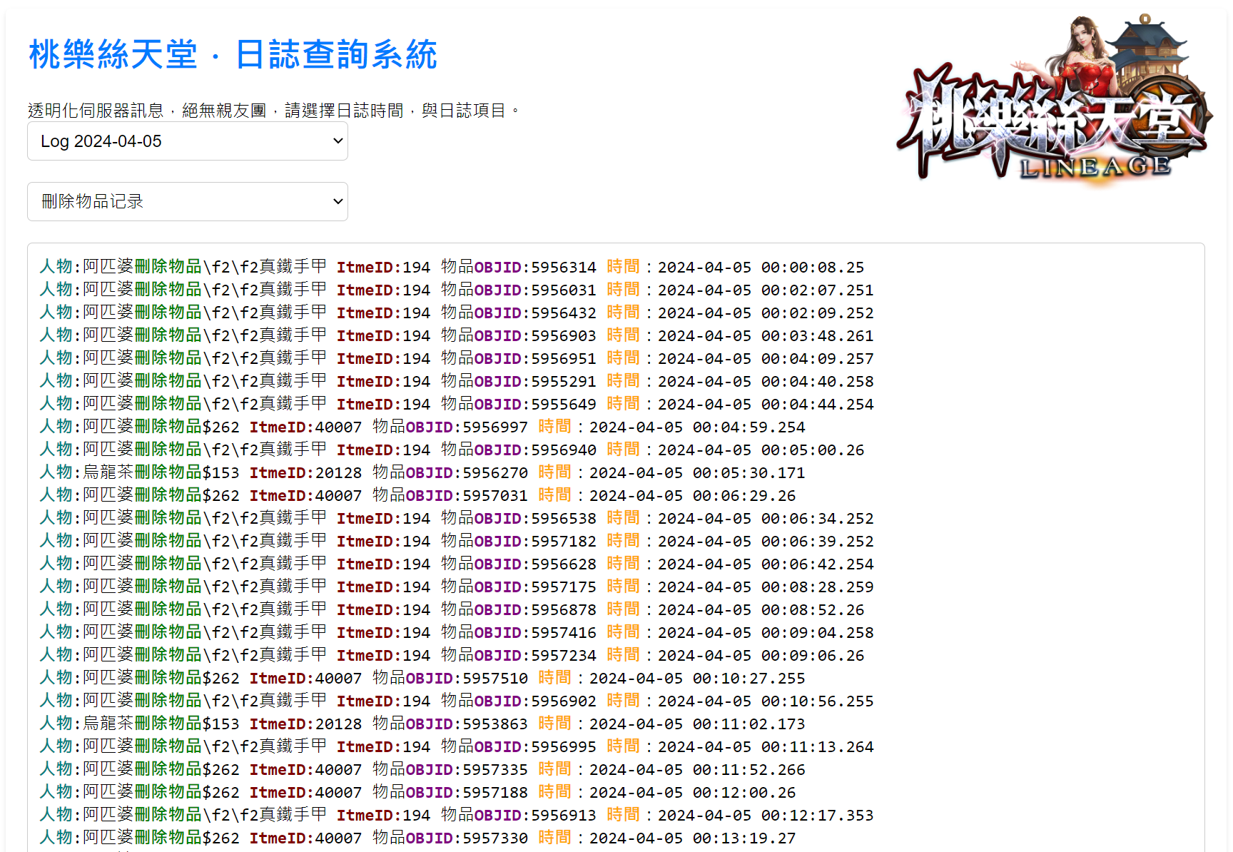
Task: Select the $262 row with OBJID:5957510
Action: point(422,678)
